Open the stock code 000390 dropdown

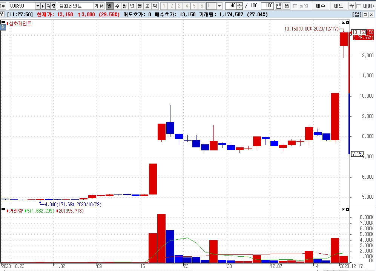pos(38,6)
